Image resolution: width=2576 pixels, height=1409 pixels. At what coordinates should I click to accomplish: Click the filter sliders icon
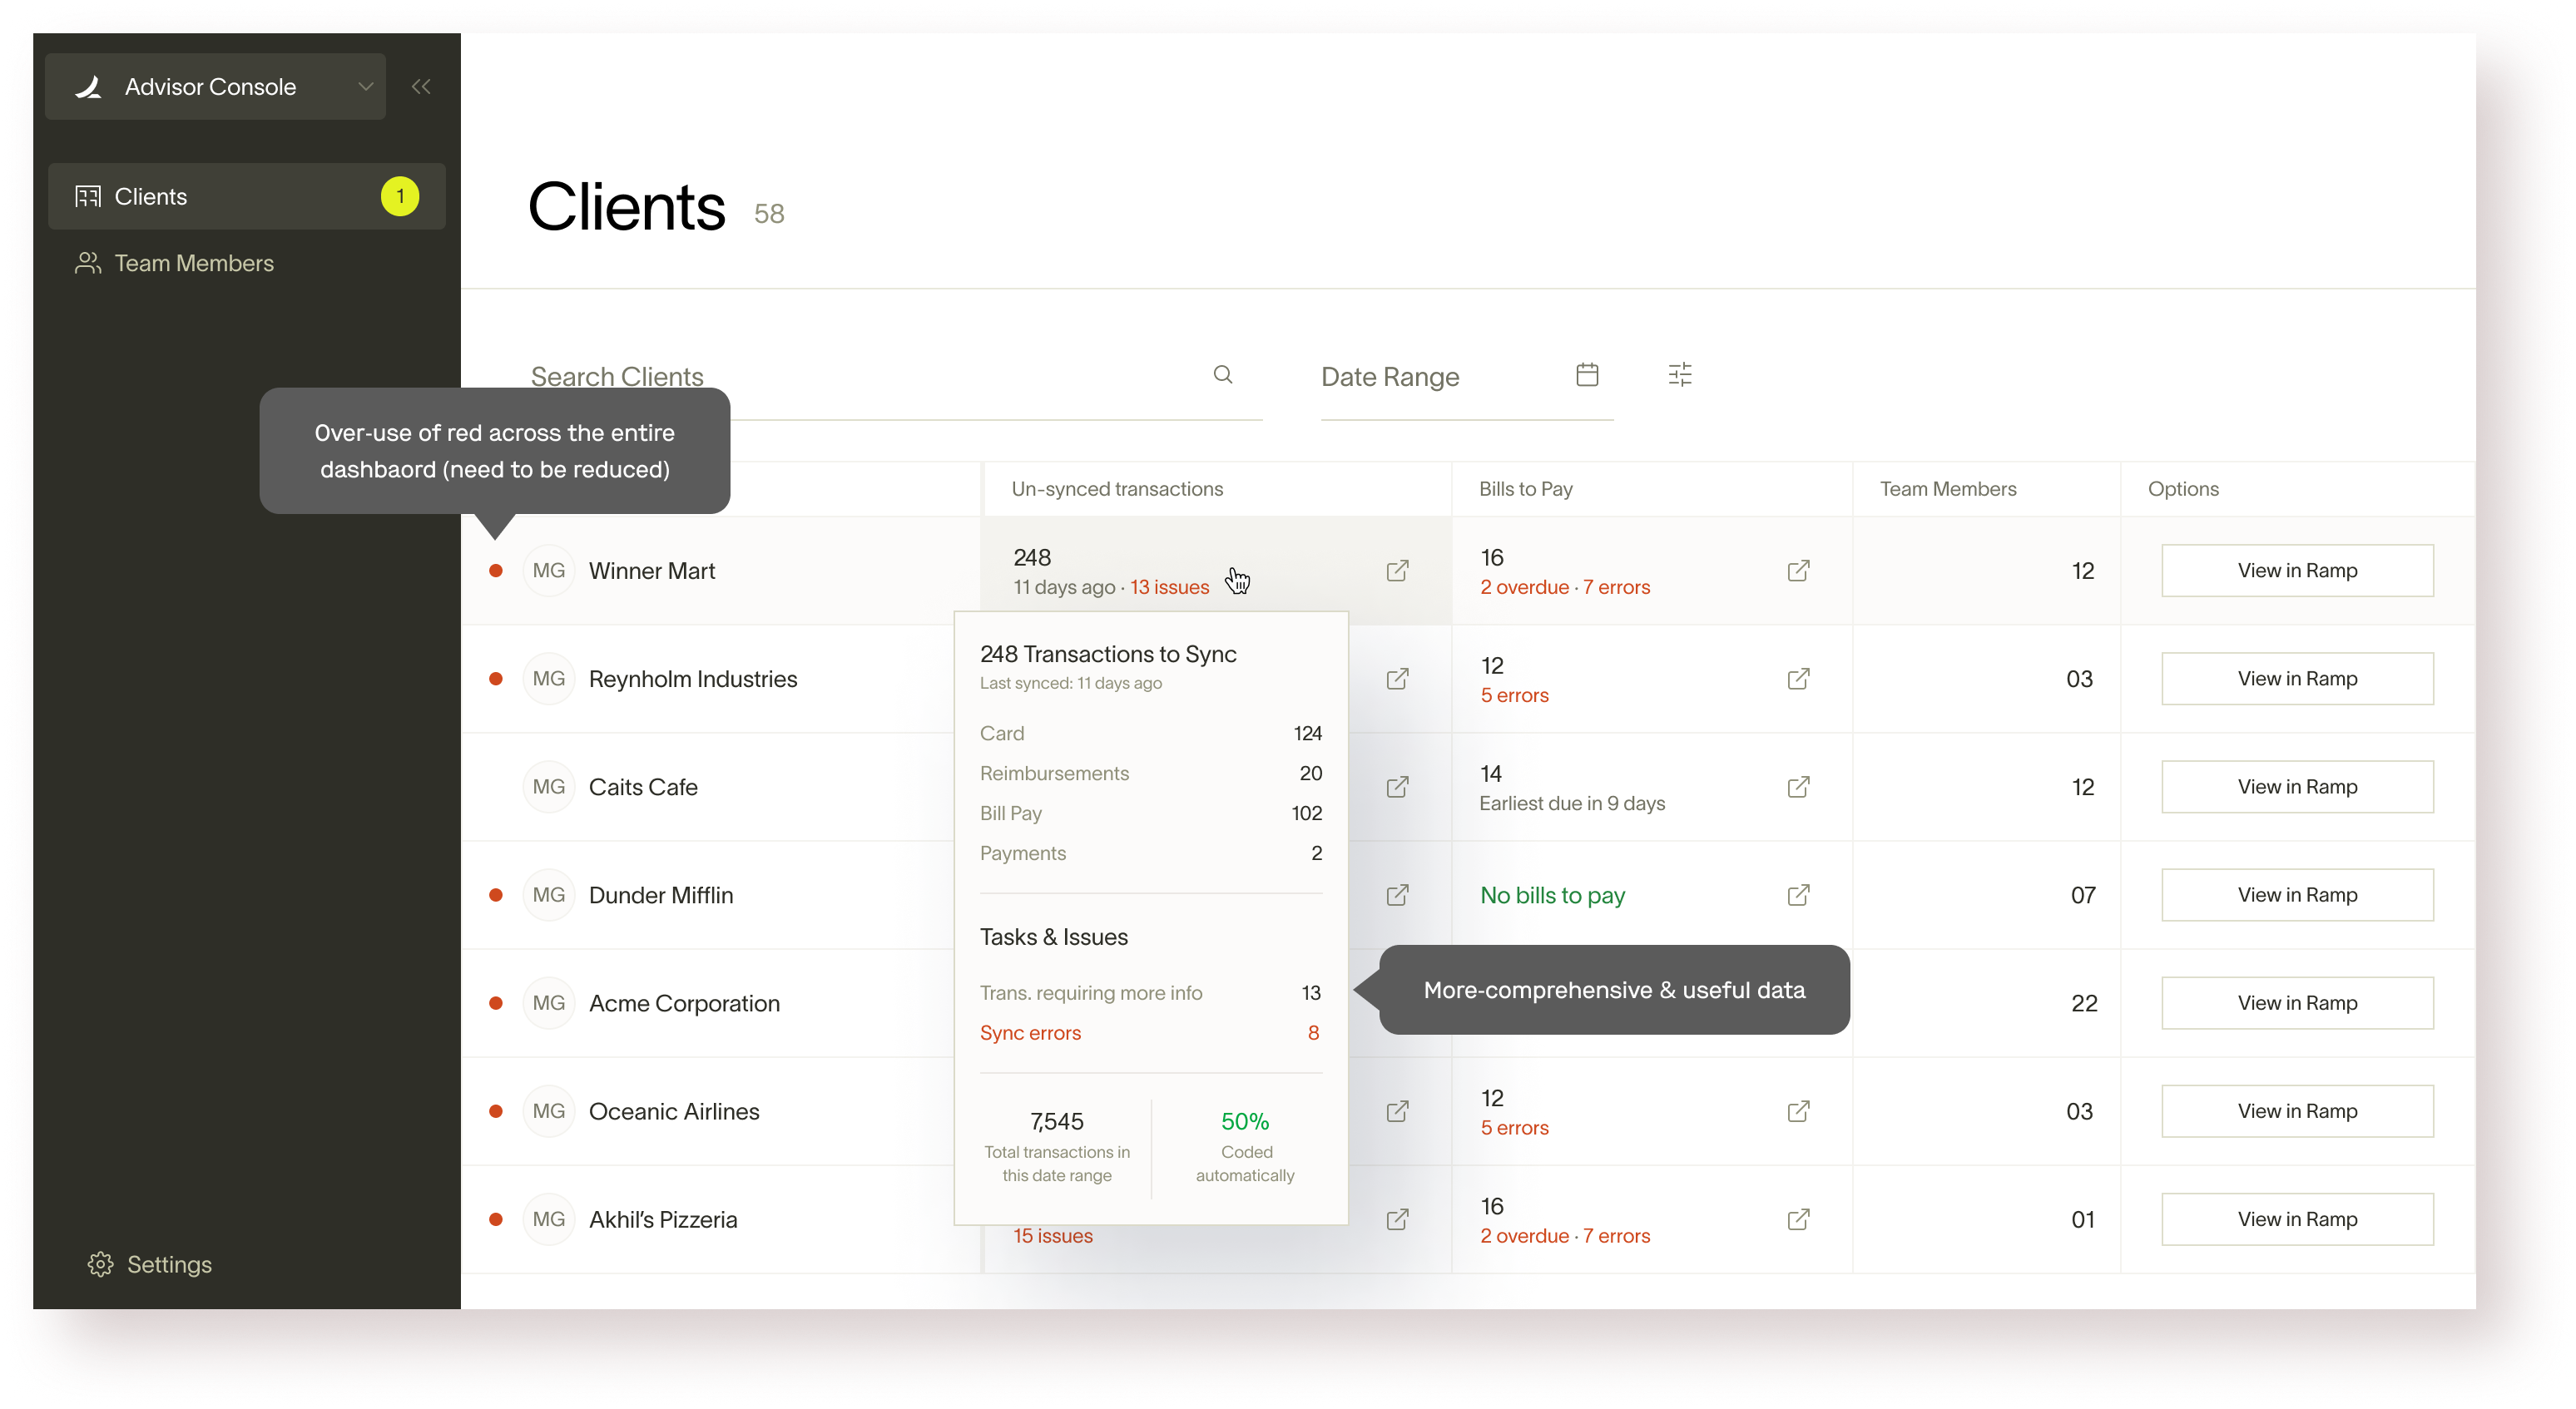pyautogui.click(x=1680, y=375)
